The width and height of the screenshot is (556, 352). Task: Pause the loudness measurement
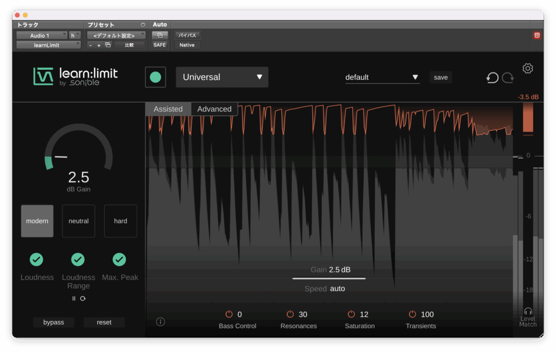[x=74, y=298]
